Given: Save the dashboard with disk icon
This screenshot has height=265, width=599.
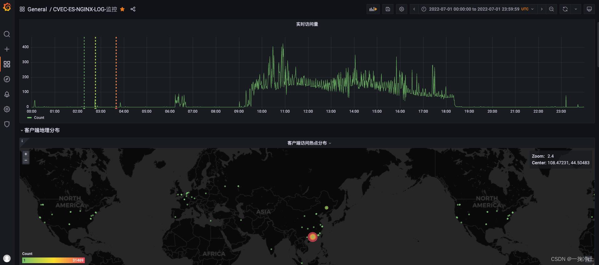Looking at the screenshot, I should tap(388, 9).
